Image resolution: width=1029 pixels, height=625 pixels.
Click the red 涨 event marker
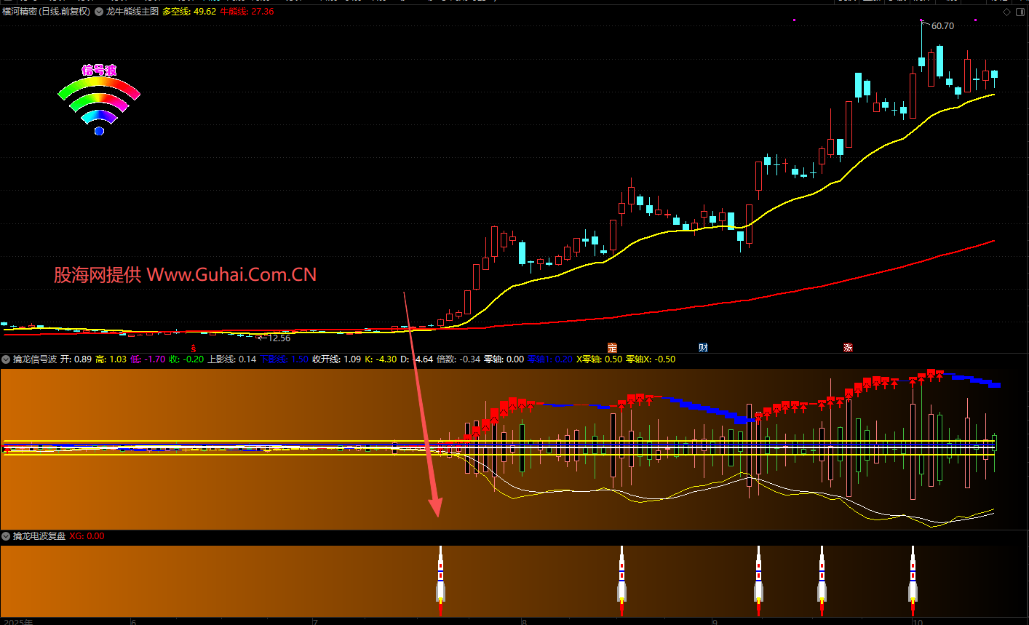click(848, 348)
